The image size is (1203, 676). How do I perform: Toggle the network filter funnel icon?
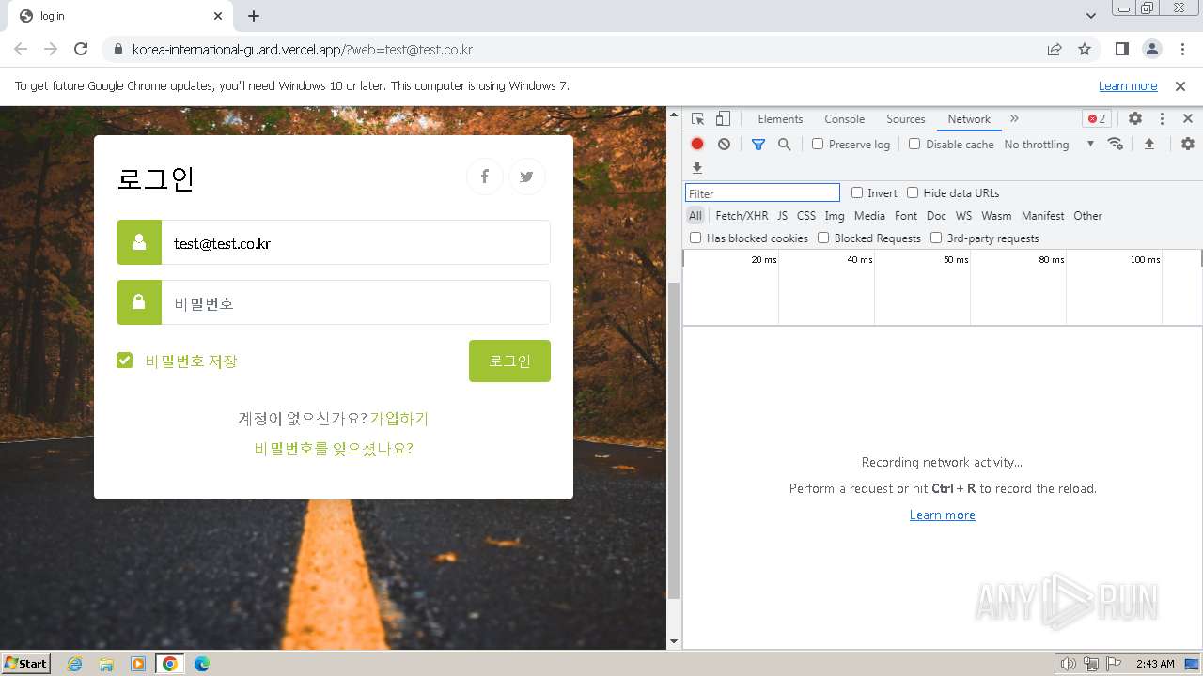pos(758,144)
